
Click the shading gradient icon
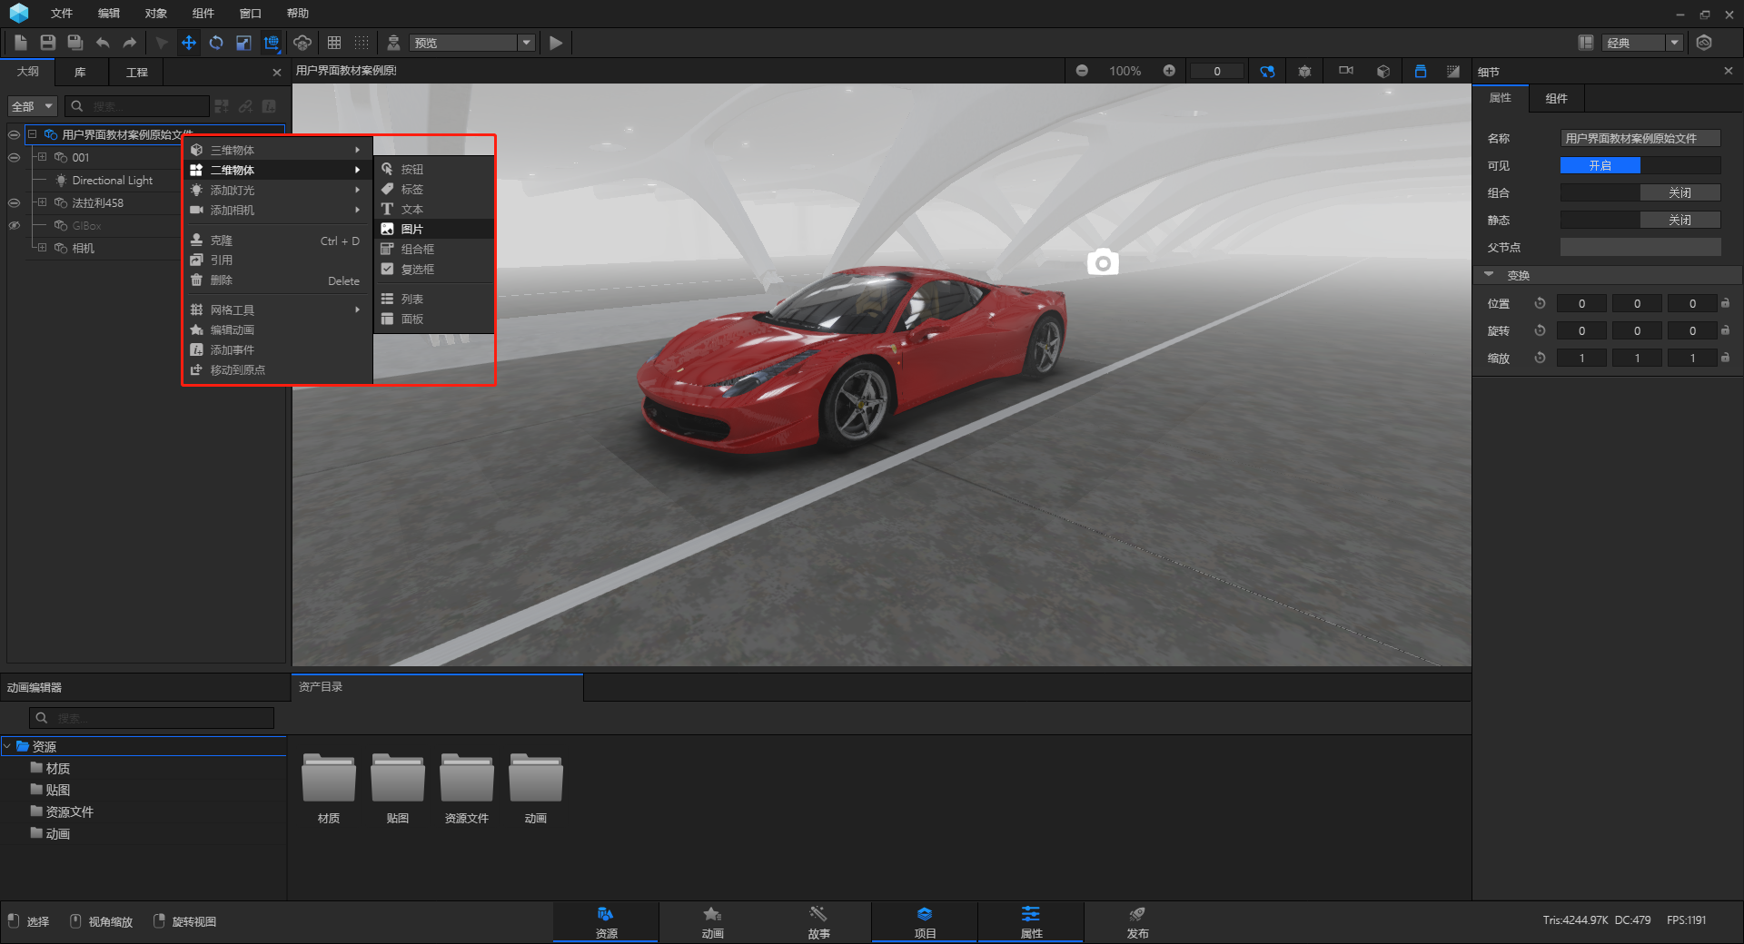1453,71
